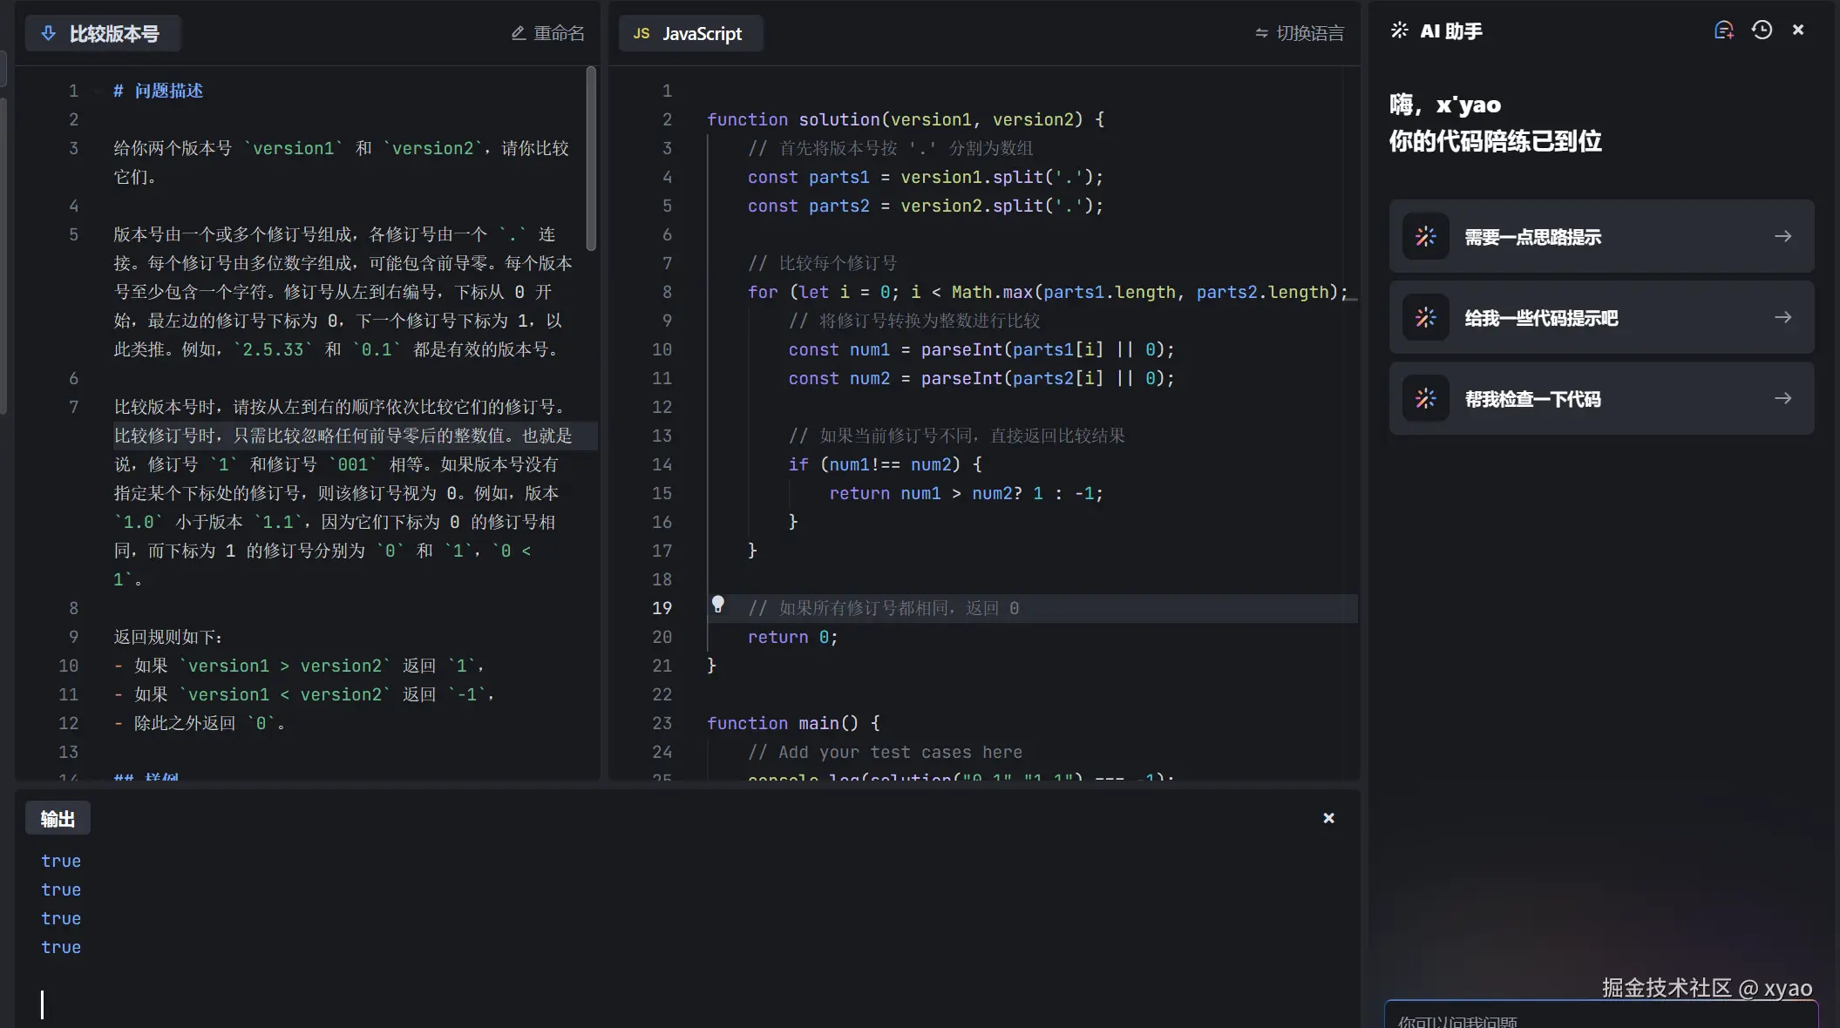Viewport: 1840px width, 1028px height.
Task: Start a new AI chat conversation
Action: click(x=1723, y=30)
